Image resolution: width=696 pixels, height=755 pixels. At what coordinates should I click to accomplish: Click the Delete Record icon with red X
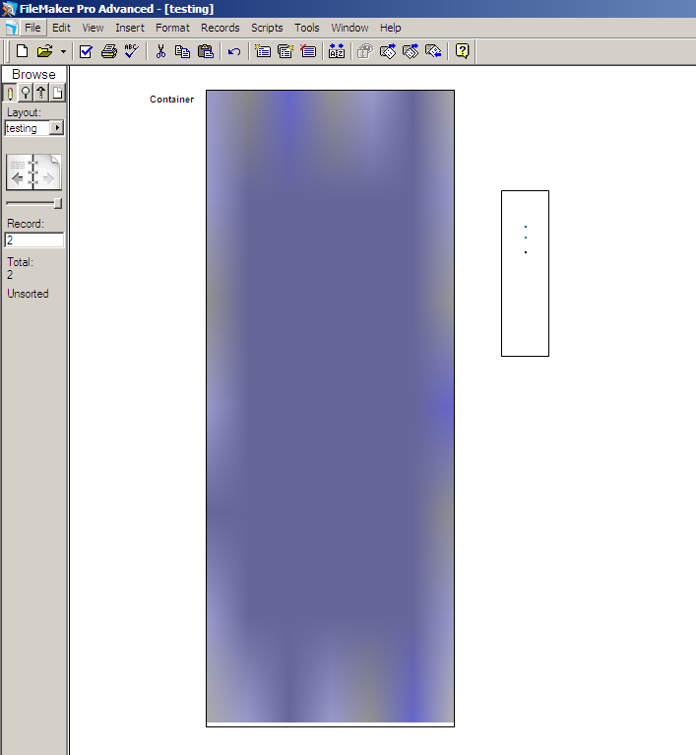pos(308,51)
